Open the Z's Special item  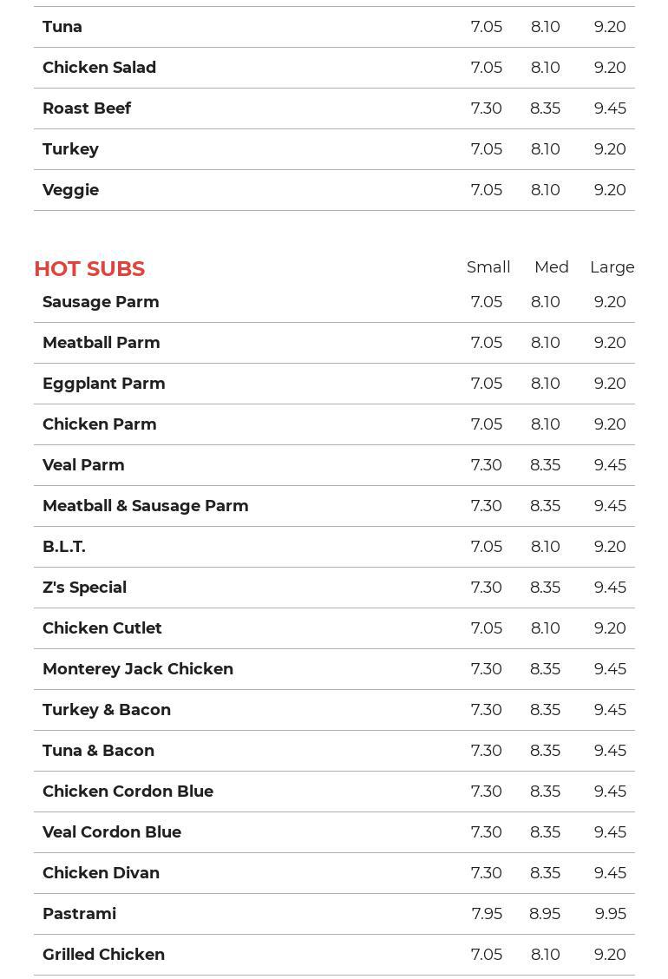(84, 588)
